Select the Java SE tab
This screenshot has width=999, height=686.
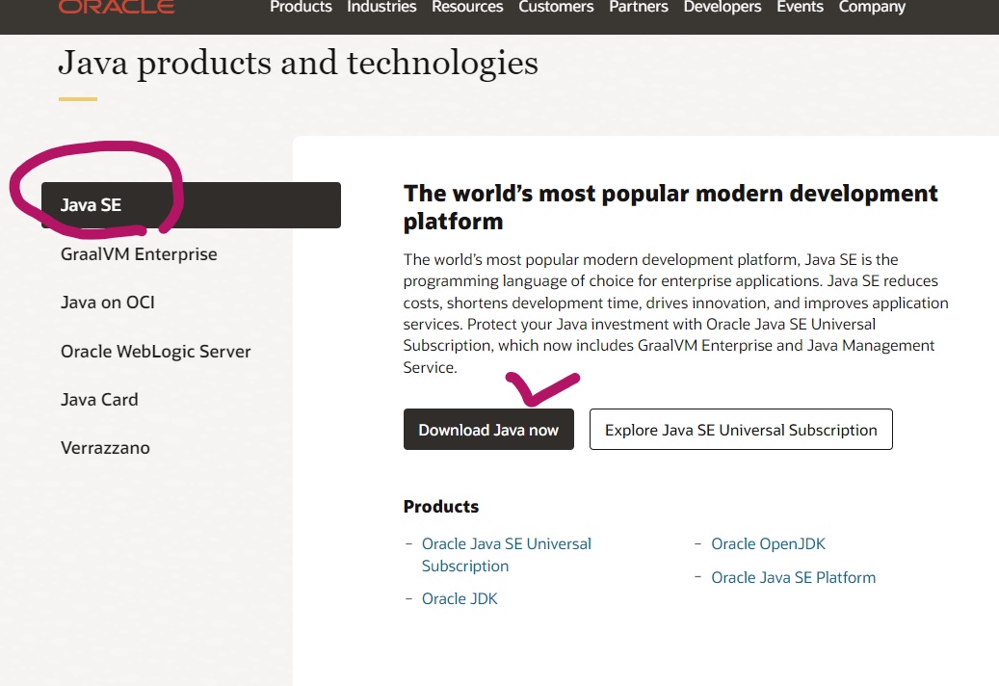pos(191,205)
